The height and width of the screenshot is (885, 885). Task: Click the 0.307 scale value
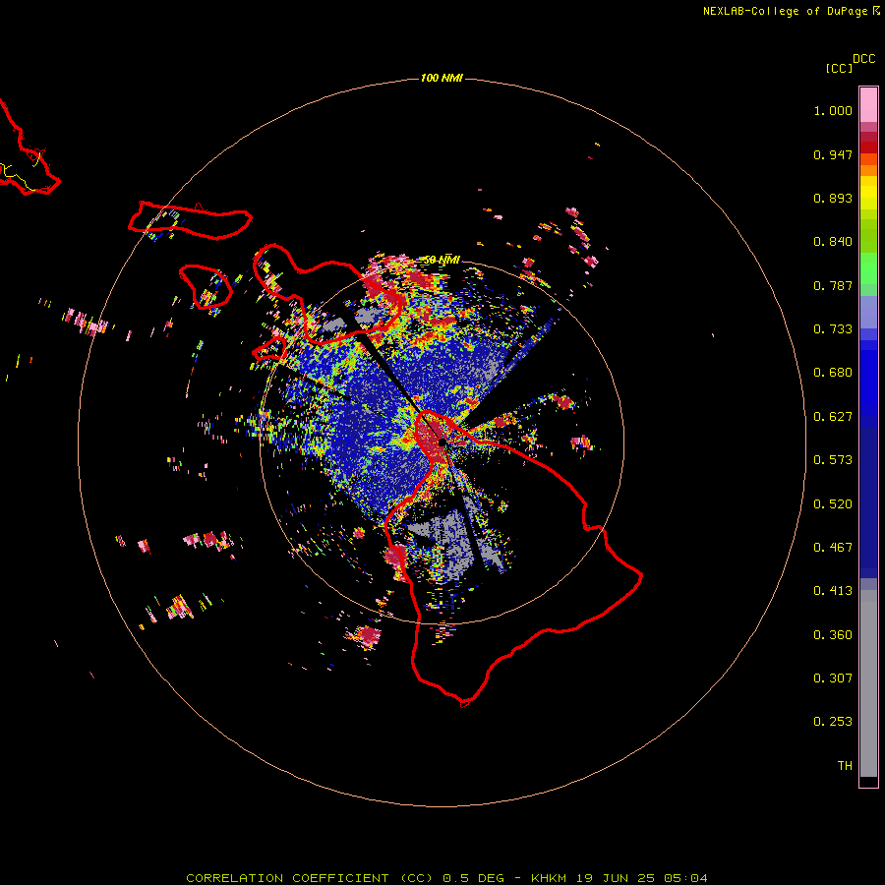[x=833, y=678]
